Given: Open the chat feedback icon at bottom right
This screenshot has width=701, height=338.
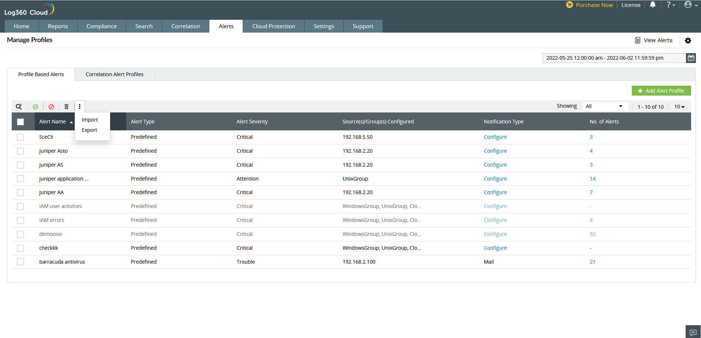Looking at the screenshot, I should point(693,332).
